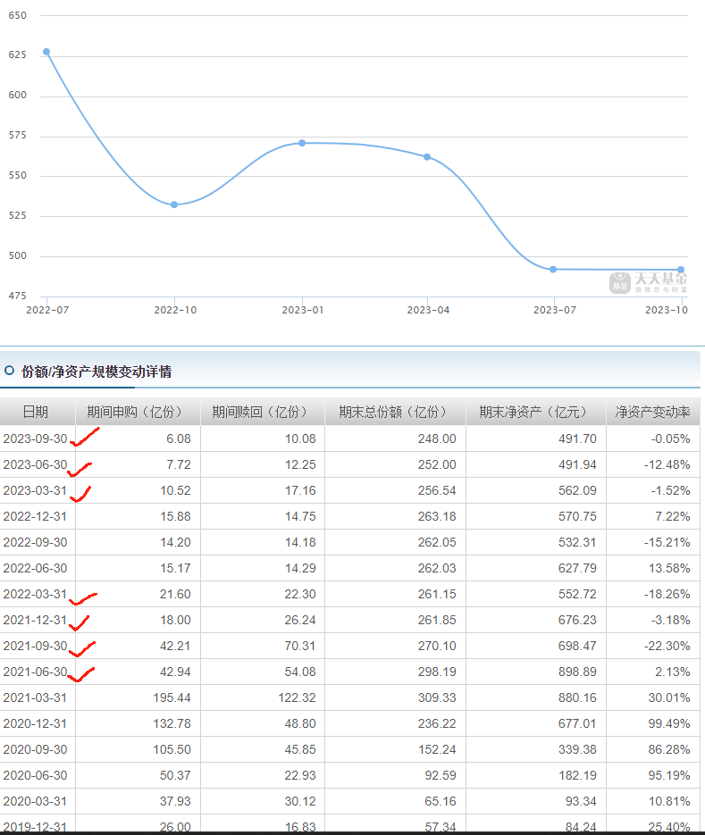This screenshot has width=705, height=835.
Task: Click net assets value 627.79
Action: [577, 568]
